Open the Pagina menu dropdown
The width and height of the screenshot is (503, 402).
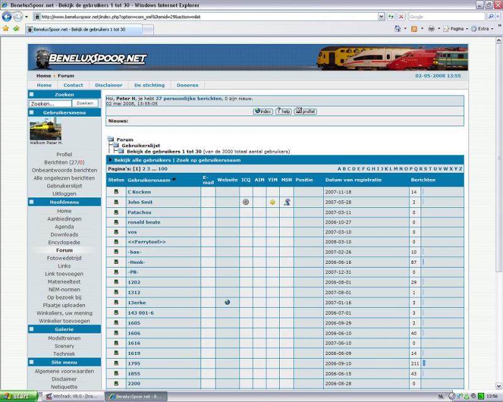(456, 29)
